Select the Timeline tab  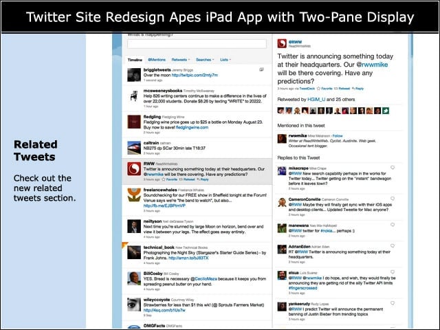click(x=135, y=60)
